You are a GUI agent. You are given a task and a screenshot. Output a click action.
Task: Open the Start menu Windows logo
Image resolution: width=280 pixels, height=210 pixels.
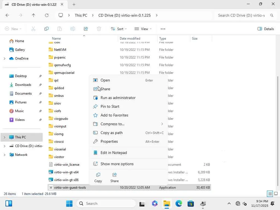click(69, 203)
